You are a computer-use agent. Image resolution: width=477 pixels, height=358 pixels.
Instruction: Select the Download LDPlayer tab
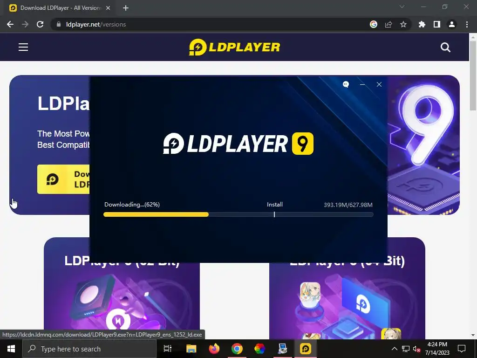(60, 8)
